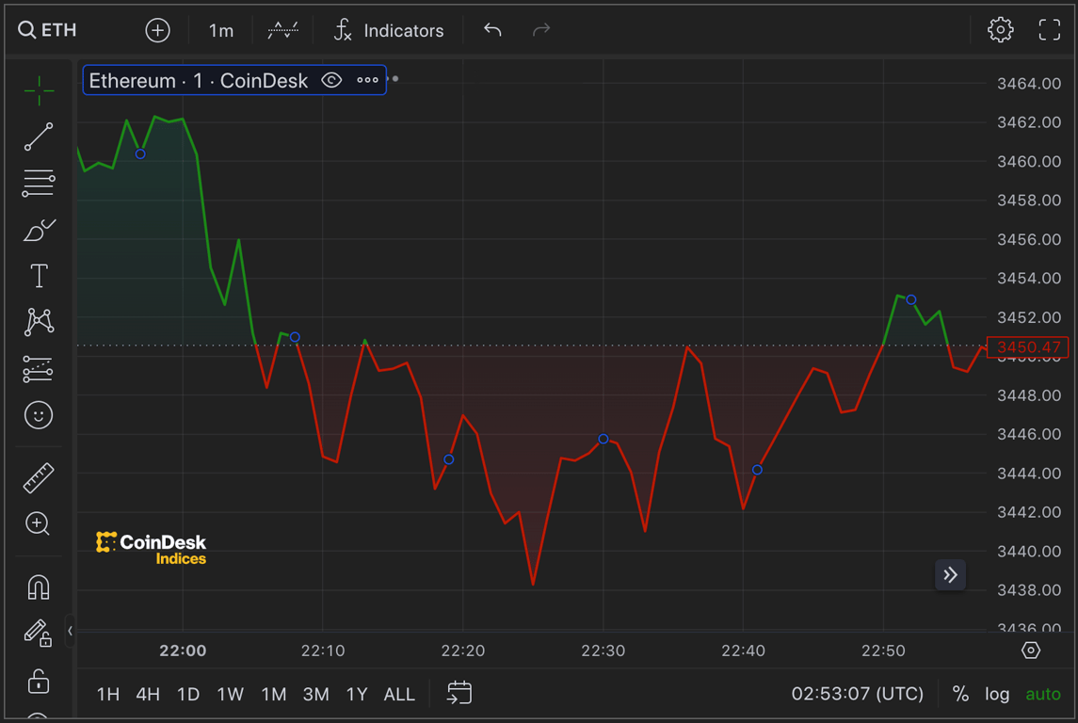Set time range to 1M

tap(274, 694)
